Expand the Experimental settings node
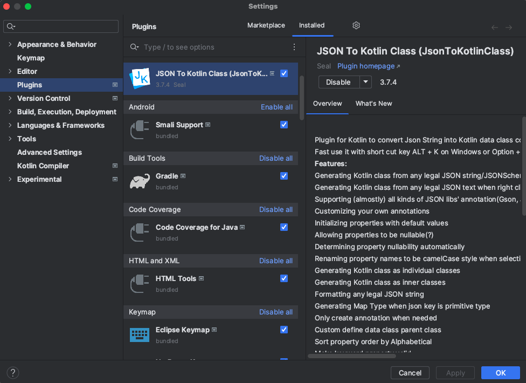This screenshot has width=526, height=383. [x=10, y=179]
